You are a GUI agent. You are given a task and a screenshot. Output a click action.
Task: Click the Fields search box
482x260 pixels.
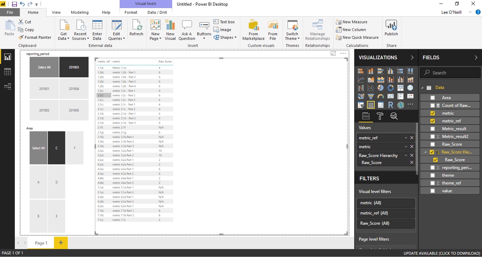(450, 73)
